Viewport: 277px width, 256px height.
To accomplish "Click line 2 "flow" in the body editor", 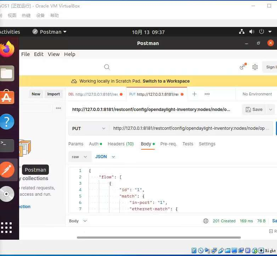I will coord(110,177).
